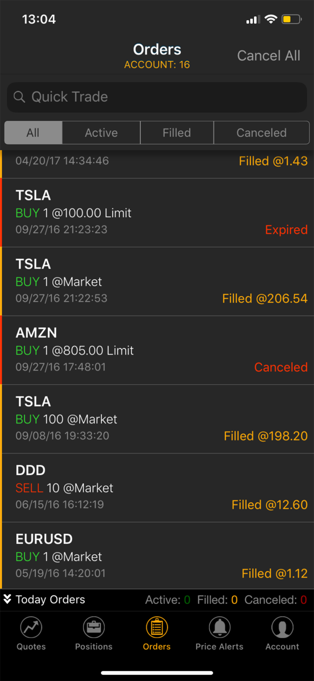Tap the Orders clipboard icon
The width and height of the screenshot is (314, 681).
pos(157,628)
